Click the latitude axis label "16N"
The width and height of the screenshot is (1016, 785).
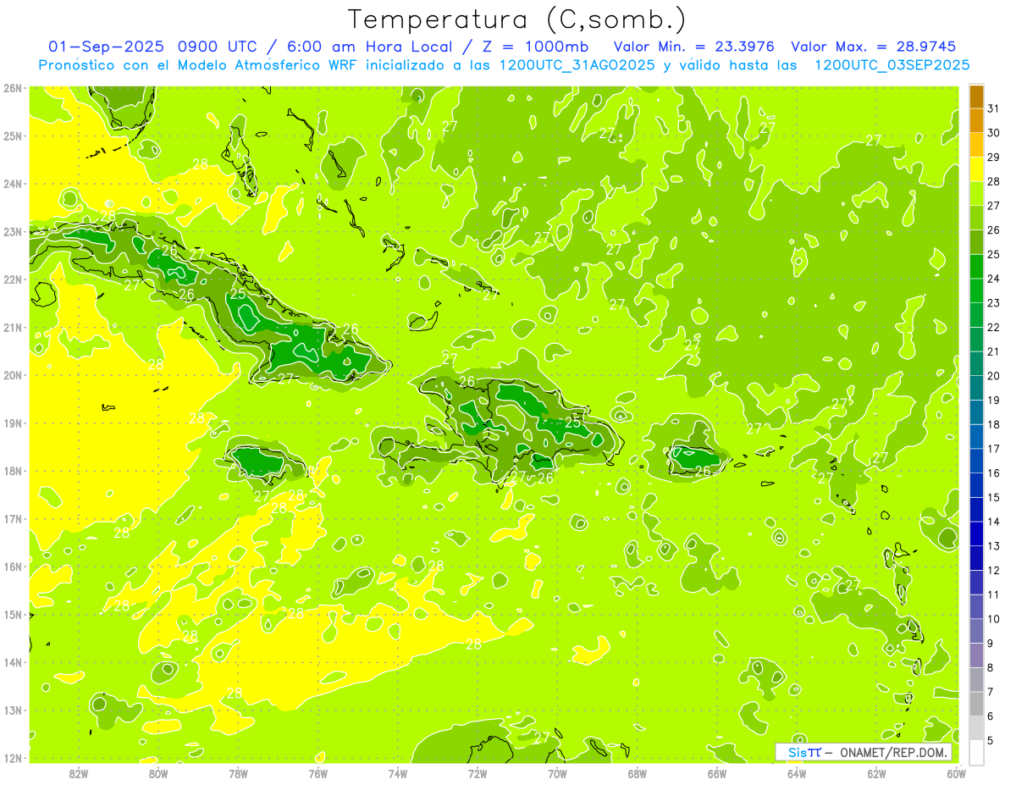pos(13,567)
